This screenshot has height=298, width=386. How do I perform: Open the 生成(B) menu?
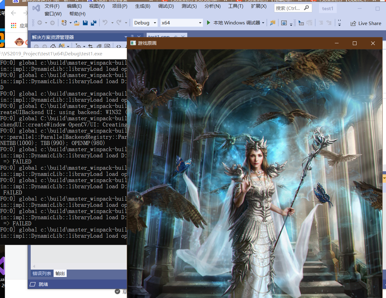(x=143, y=6)
